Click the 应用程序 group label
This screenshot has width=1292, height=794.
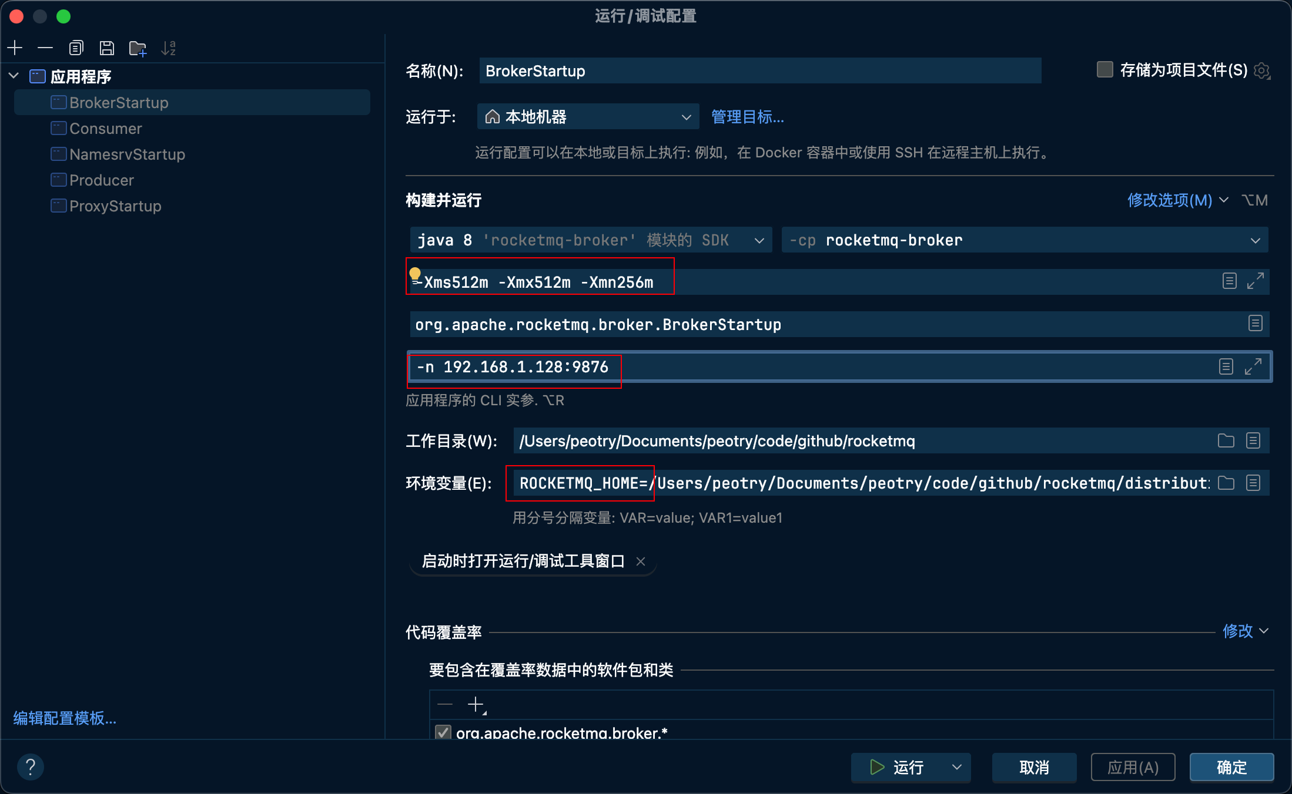[x=81, y=76]
